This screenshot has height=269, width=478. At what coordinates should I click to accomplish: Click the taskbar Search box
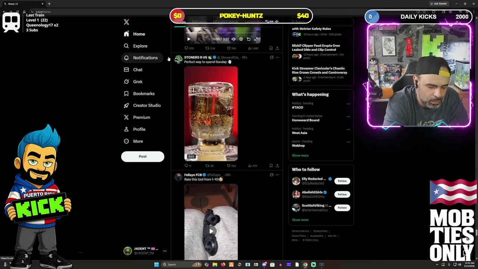pyautogui.click(x=181, y=265)
